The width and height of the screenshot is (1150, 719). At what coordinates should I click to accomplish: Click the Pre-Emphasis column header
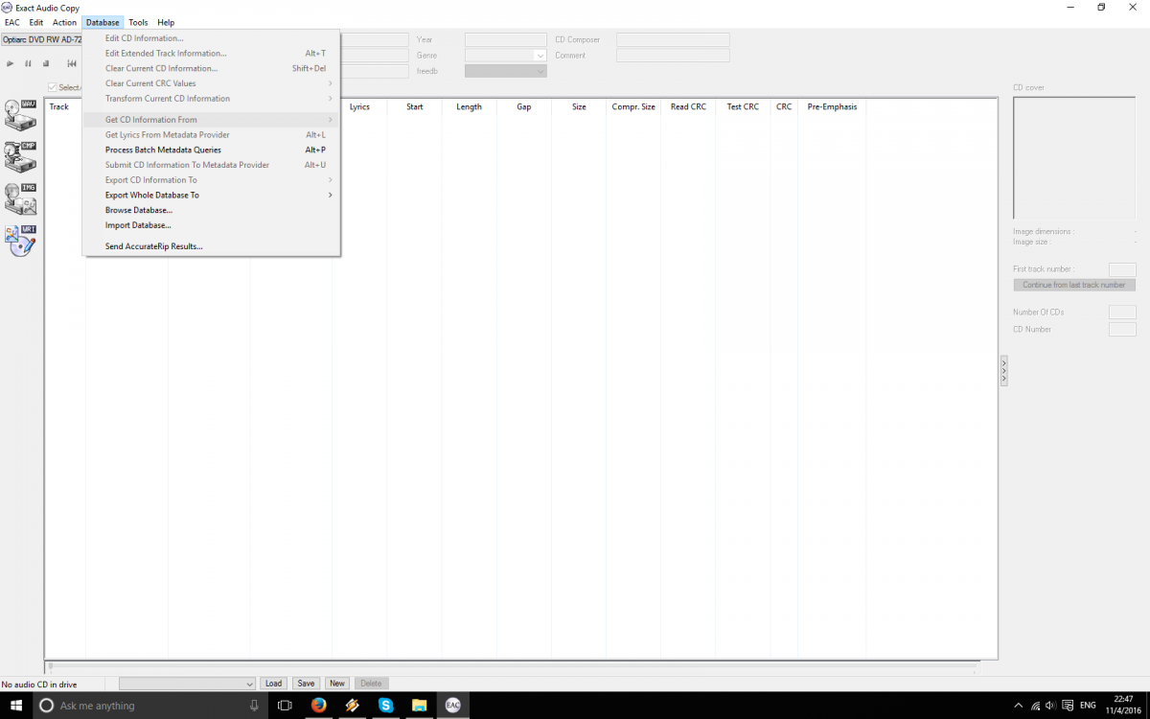pyautogui.click(x=832, y=107)
